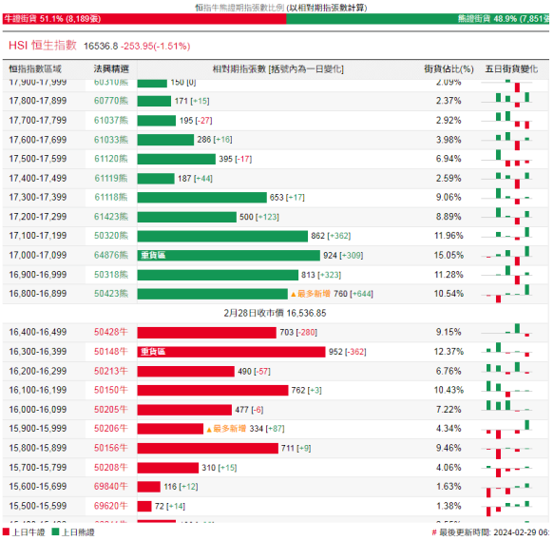Click the red bar showing 711 [+9]
The image size is (554, 541).
click(208, 448)
